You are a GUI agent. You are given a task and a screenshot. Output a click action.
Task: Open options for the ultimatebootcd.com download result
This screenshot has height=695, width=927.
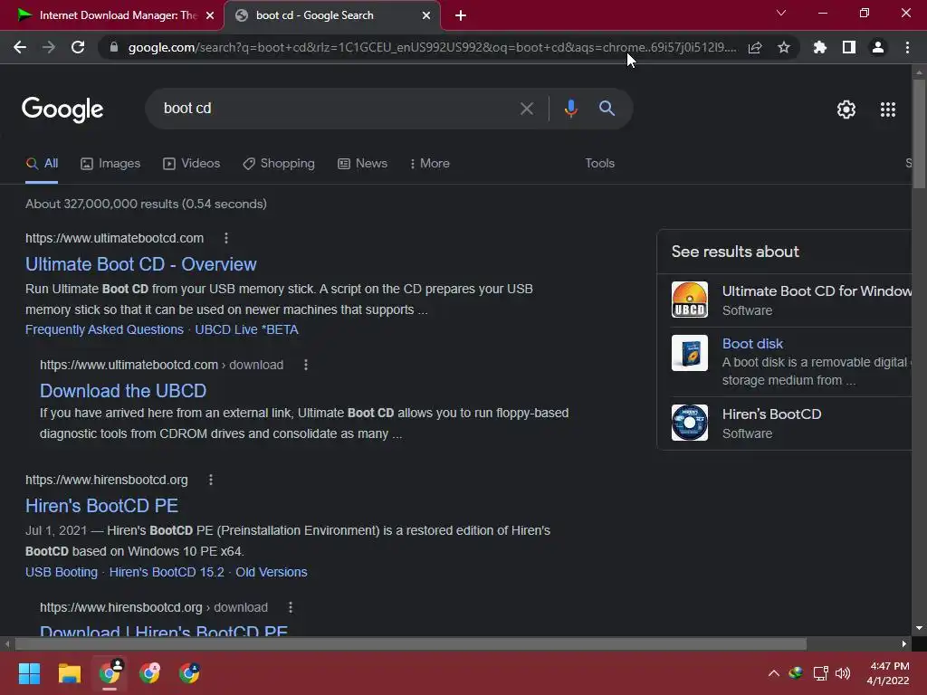[306, 366]
